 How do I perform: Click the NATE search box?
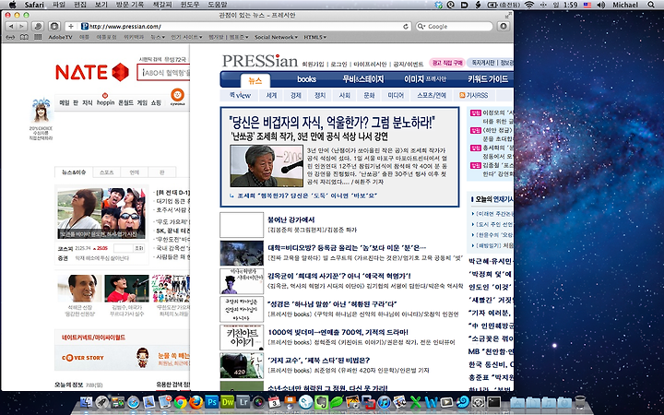[x=165, y=73]
